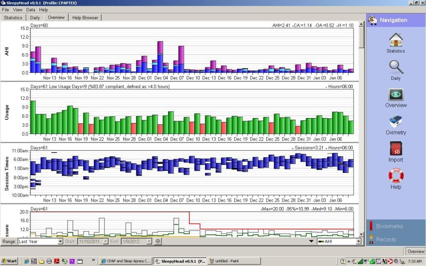Click the vertical scrollbar of the graph area

pos(361,125)
